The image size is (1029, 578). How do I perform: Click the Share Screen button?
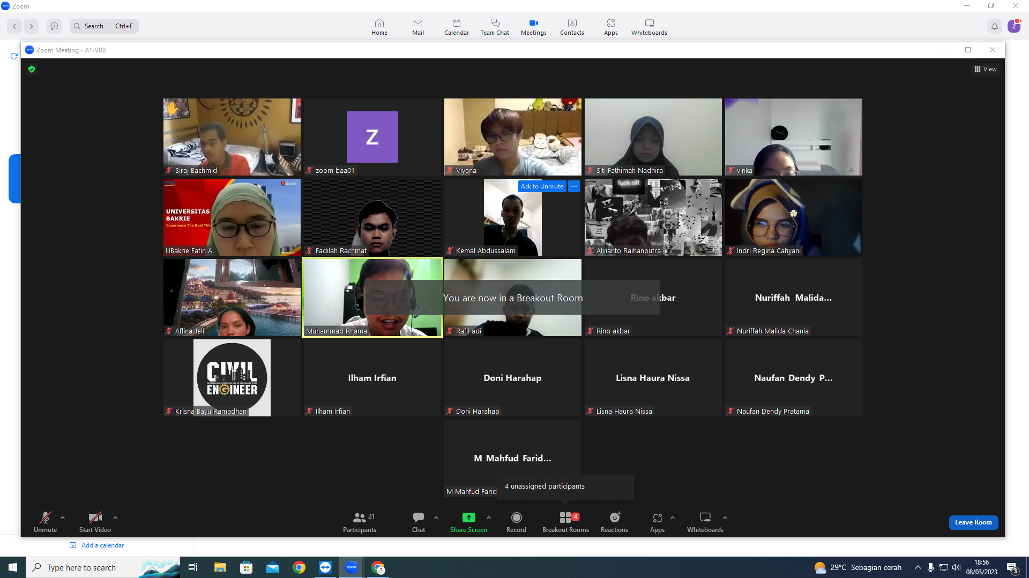(x=468, y=522)
